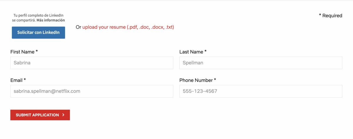Click the chevron arrow on Submit Application
The image size is (353, 139).
coord(63,115)
